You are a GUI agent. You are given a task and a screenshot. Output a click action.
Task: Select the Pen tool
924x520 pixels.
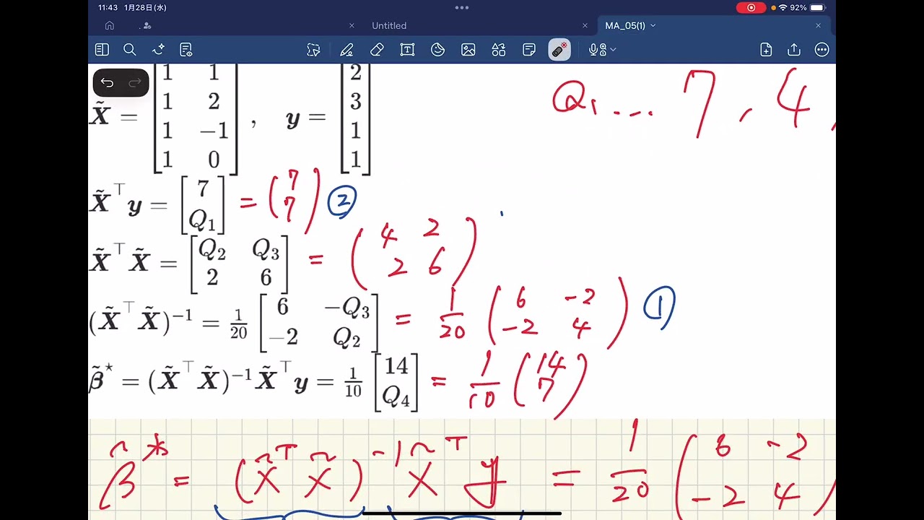[346, 50]
